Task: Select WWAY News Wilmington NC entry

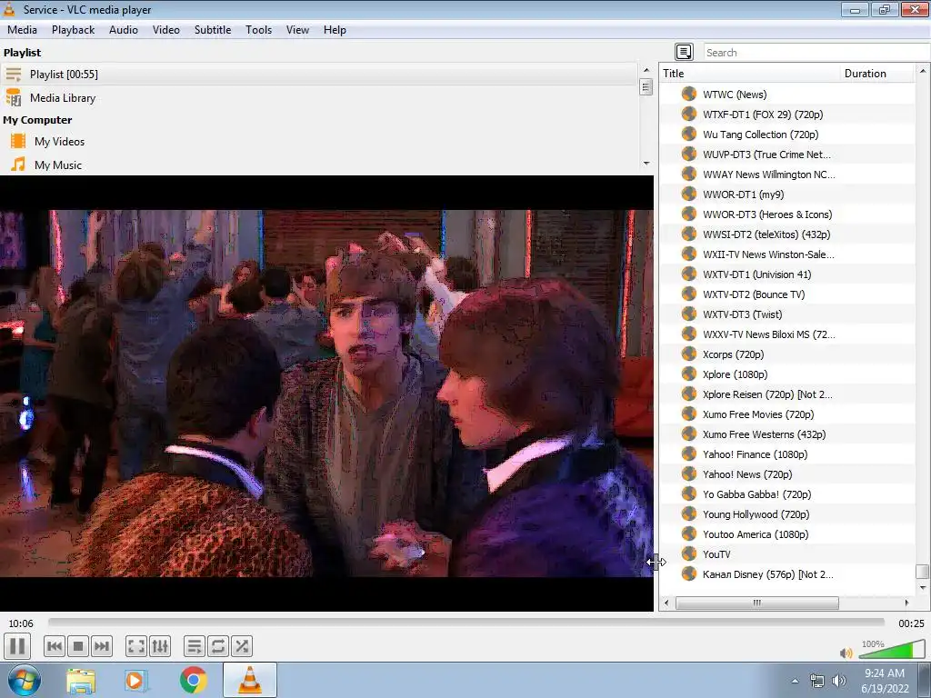Action: (x=787, y=174)
